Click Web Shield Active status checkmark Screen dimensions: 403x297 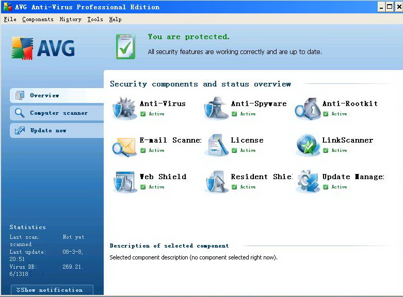pyautogui.click(x=143, y=187)
